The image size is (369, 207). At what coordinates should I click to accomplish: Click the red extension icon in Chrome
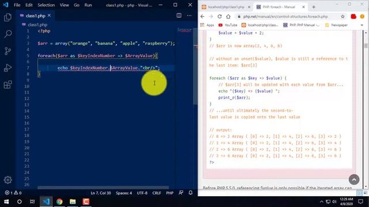click(x=353, y=17)
